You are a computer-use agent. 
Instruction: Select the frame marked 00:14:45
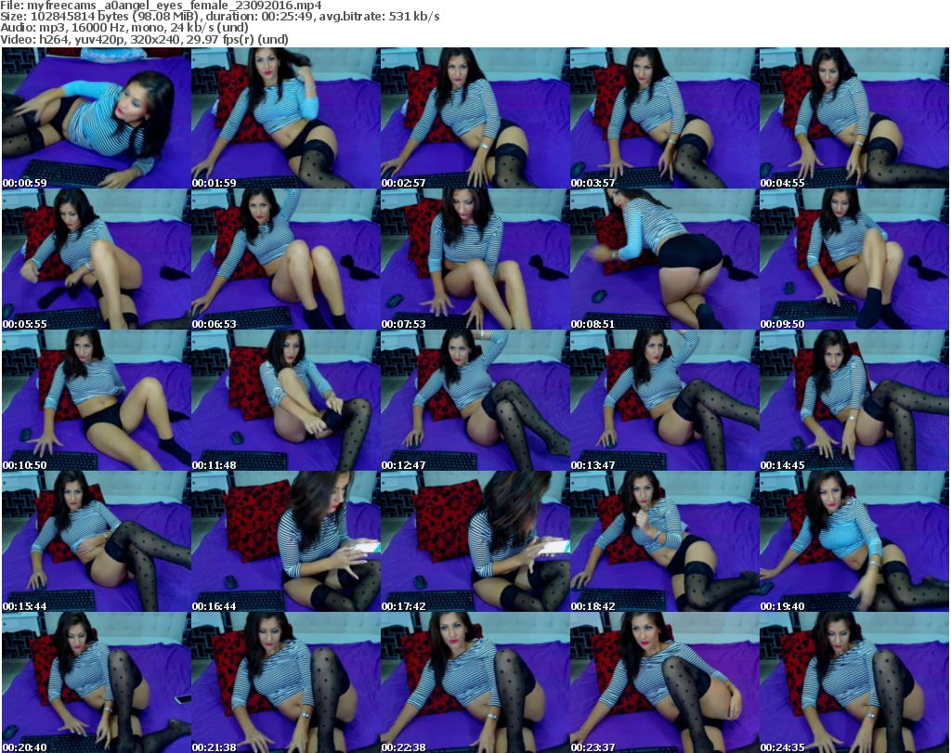(x=853, y=401)
